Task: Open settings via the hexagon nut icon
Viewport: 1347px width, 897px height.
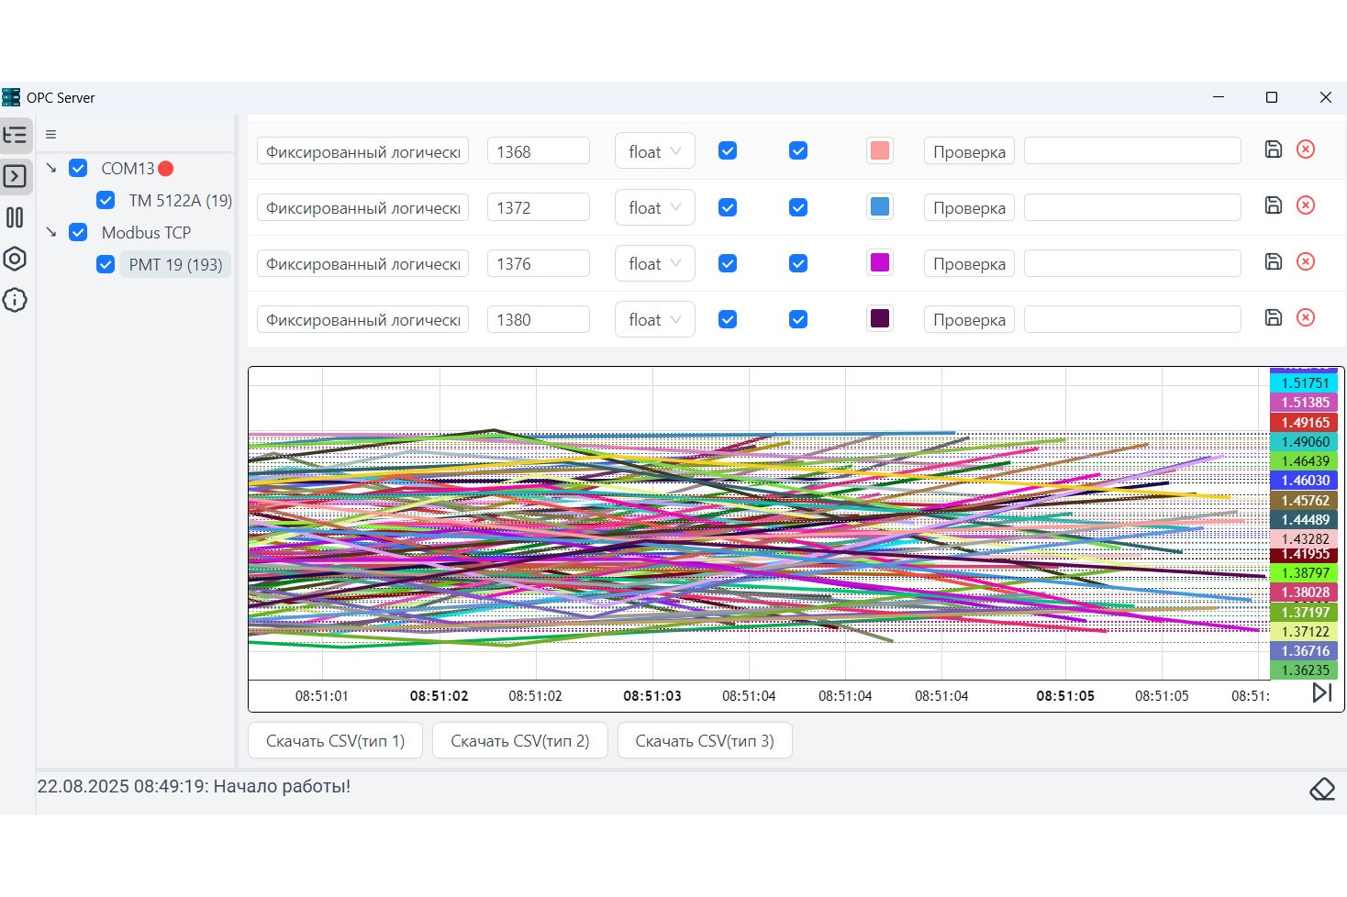Action: (x=15, y=259)
